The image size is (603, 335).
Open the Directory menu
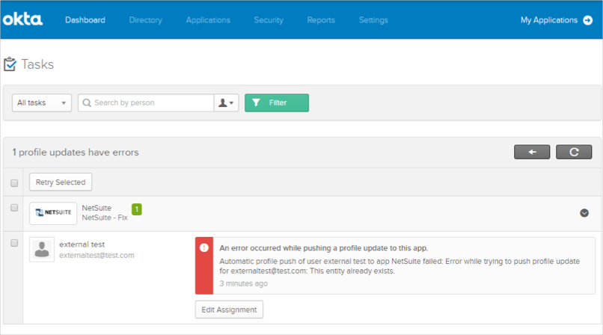click(x=145, y=20)
